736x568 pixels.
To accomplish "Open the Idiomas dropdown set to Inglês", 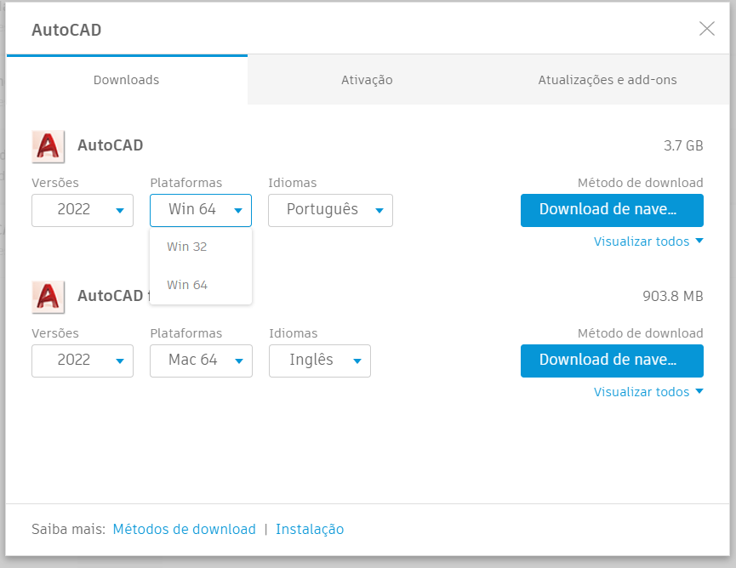I will (x=319, y=361).
